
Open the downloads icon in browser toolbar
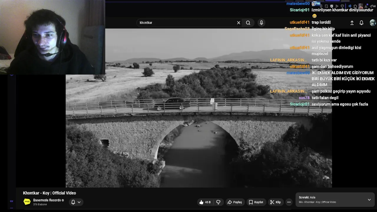point(366,6)
